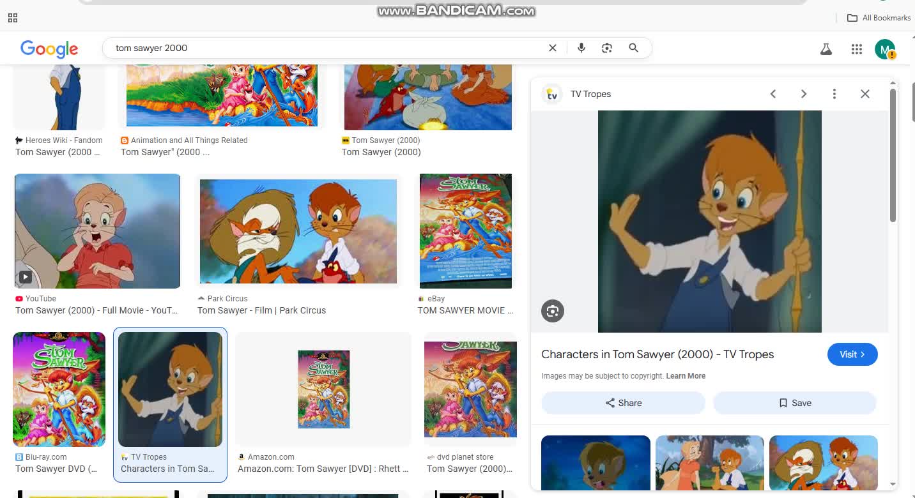Screen dimensions: 915x498
Task: Share the TV Tropes image
Action: point(623,403)
